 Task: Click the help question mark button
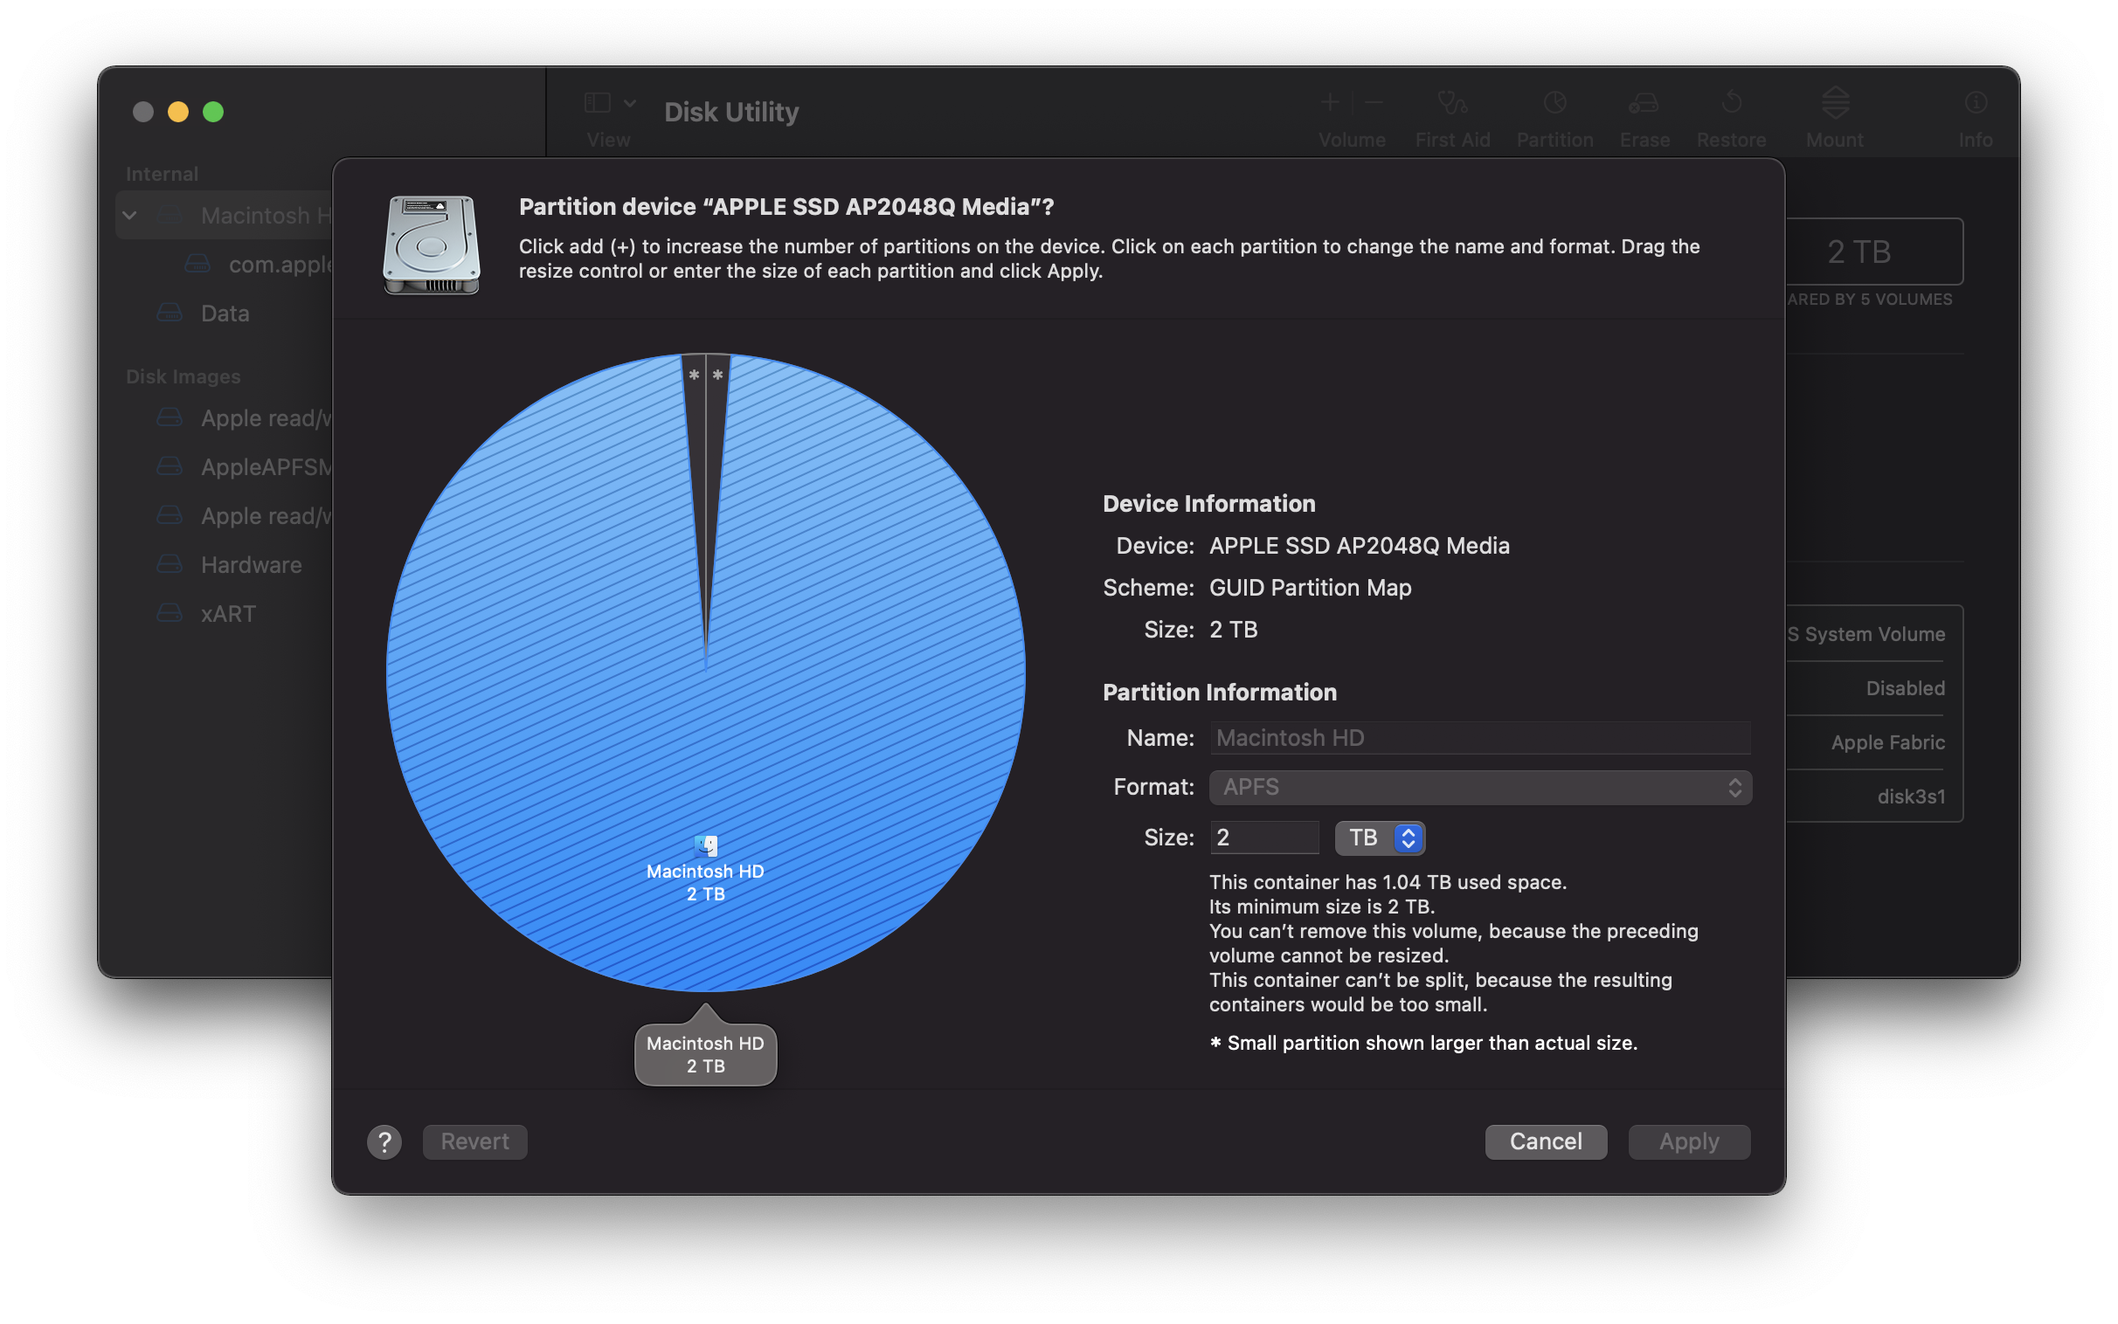384,1141
